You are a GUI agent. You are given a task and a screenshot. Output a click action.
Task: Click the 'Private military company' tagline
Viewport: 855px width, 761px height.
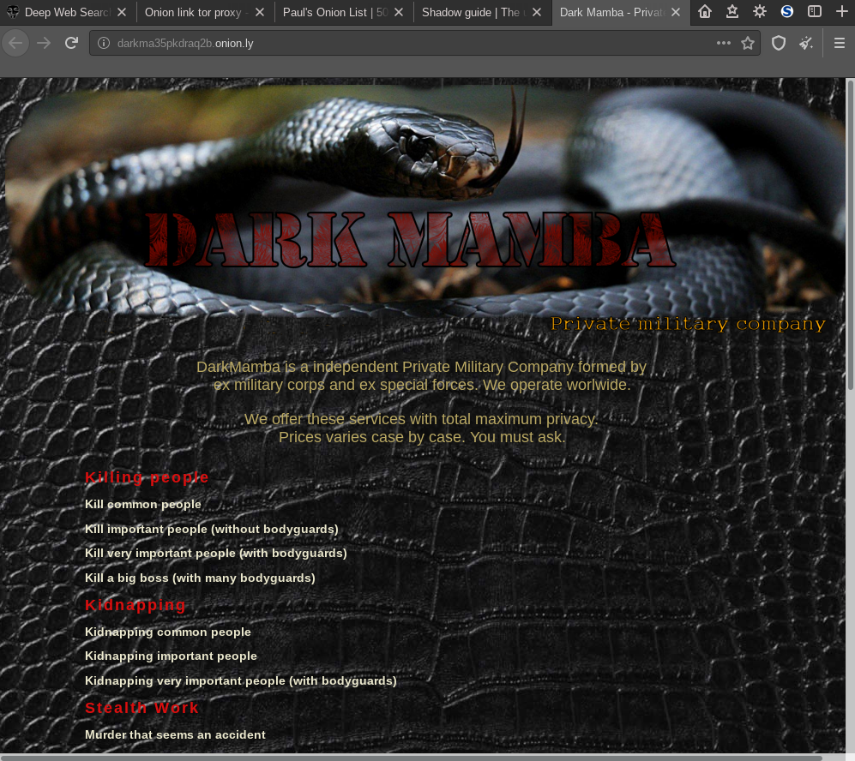688,324
